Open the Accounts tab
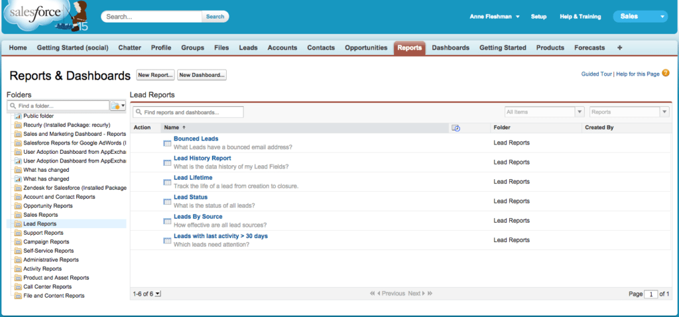 [282, 48]
